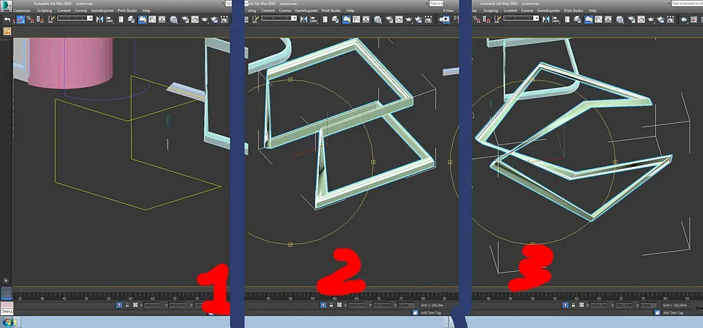Open Rendered Frame Window in the third screenshot
Screen dimensions: 703x328
pos(641,19)
